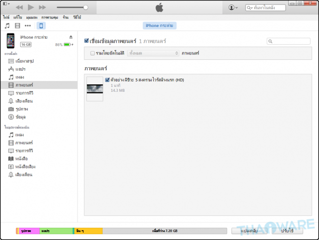Select the iPhone device icon in toolbar

pos(41,26)
